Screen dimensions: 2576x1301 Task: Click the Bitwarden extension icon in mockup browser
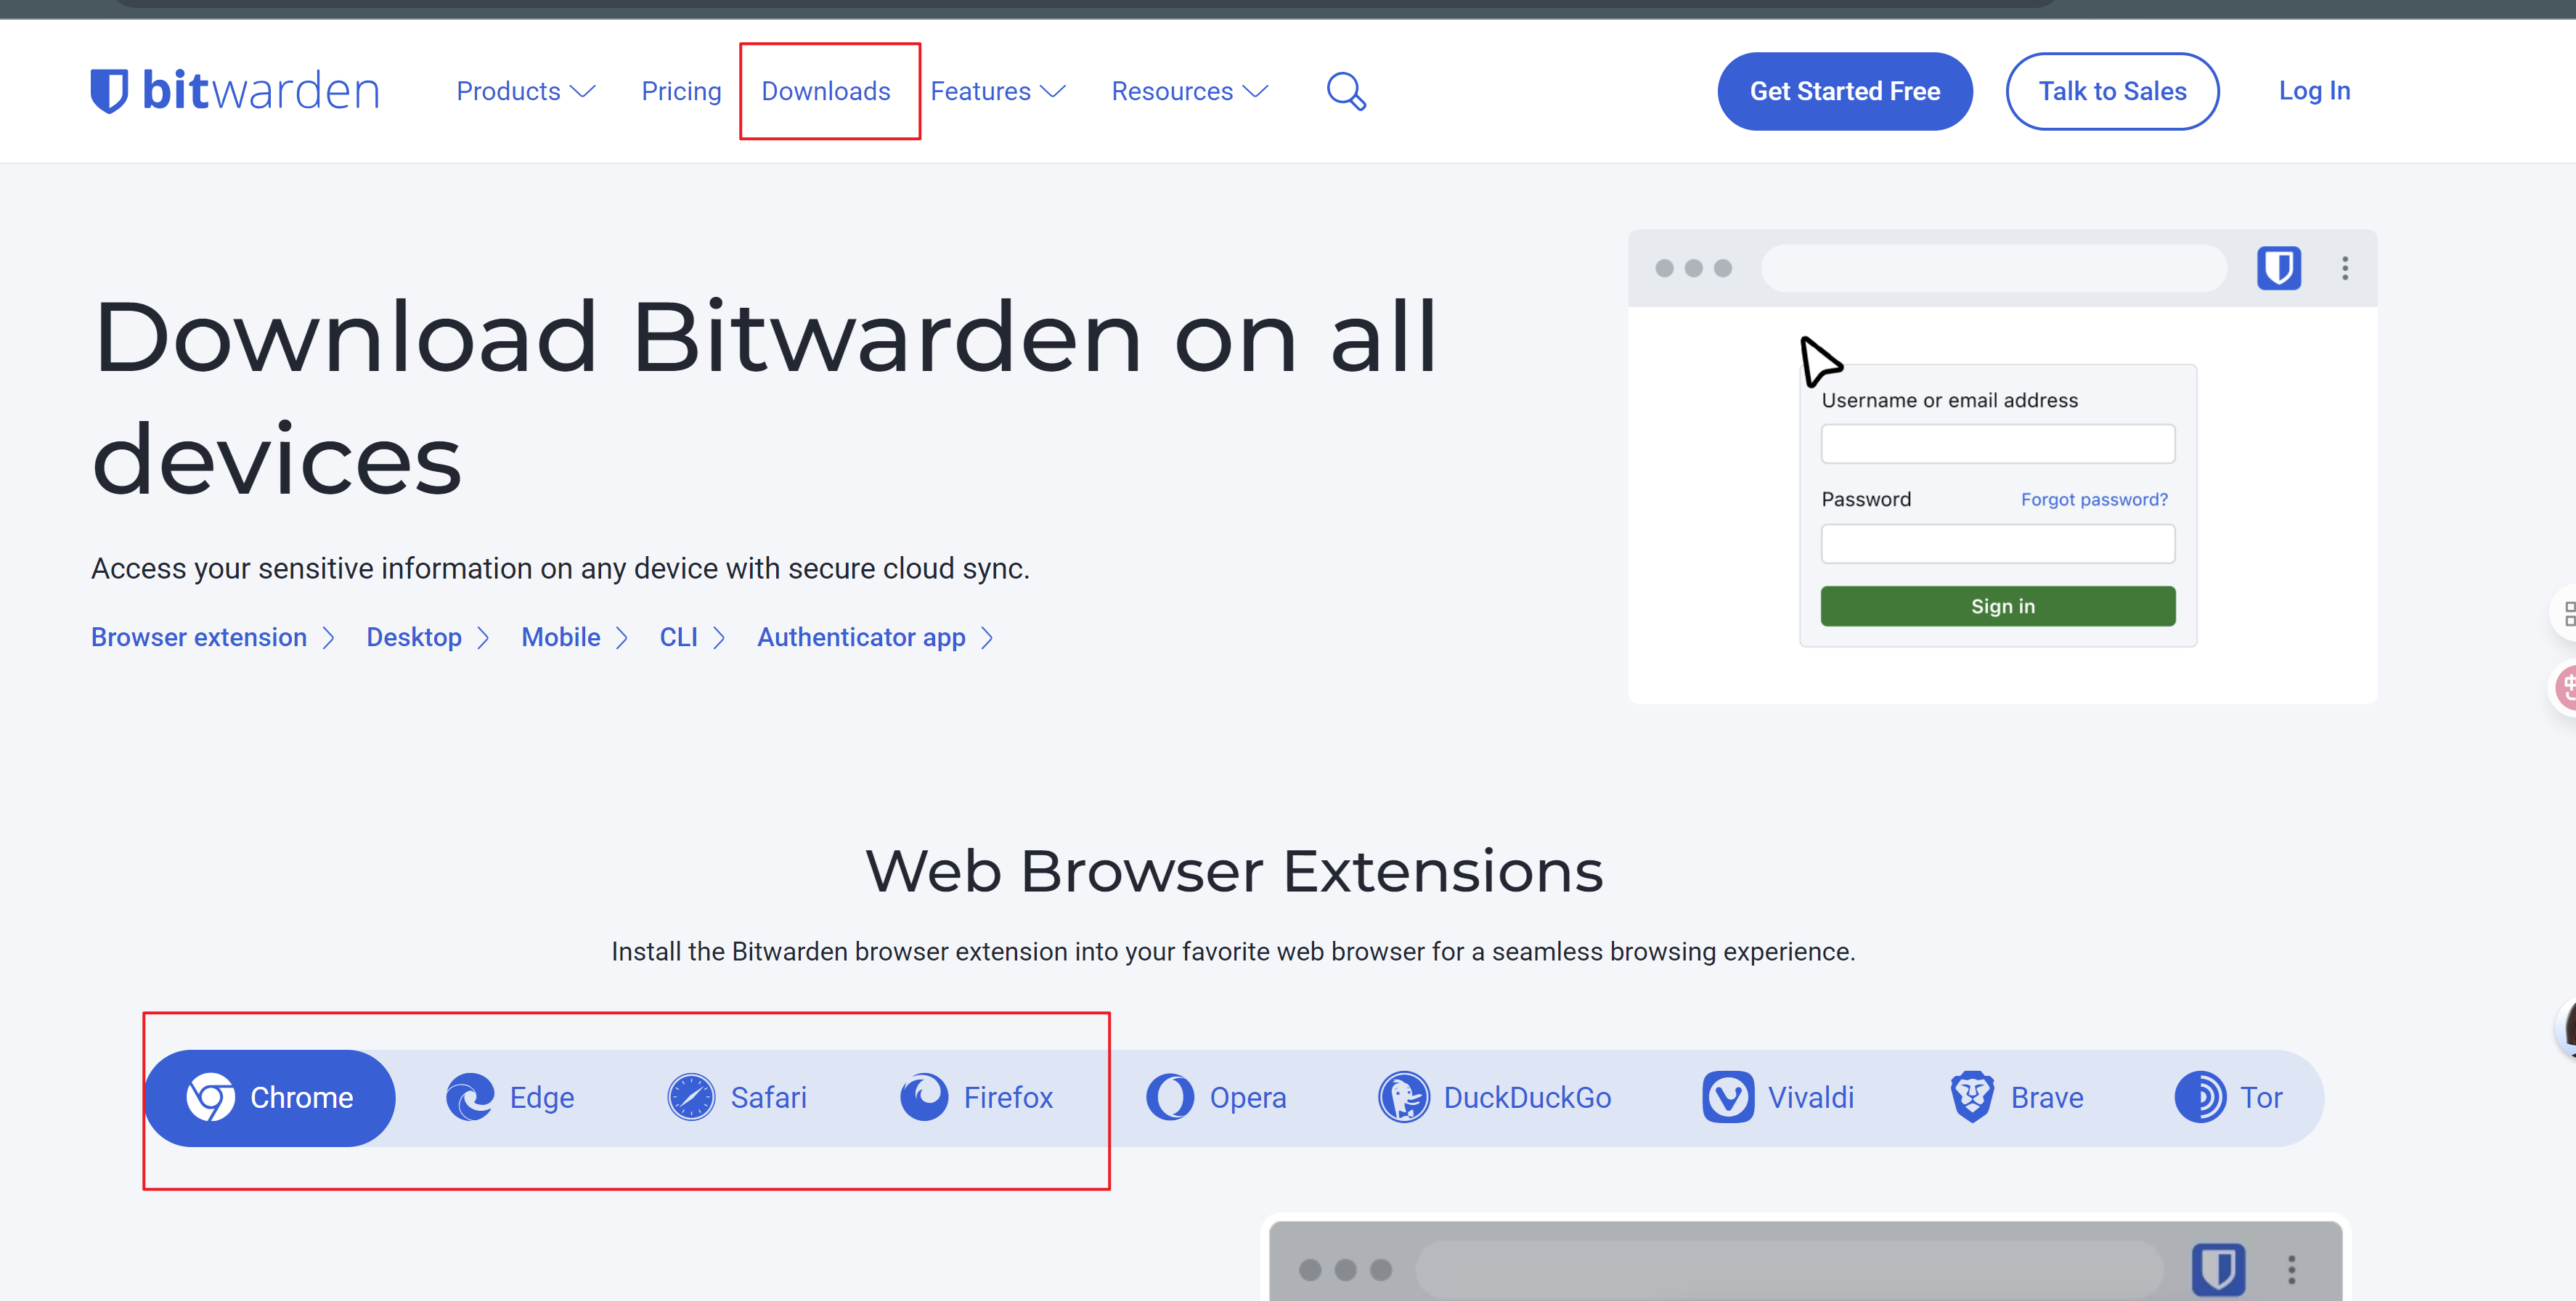click(2278, 268)
